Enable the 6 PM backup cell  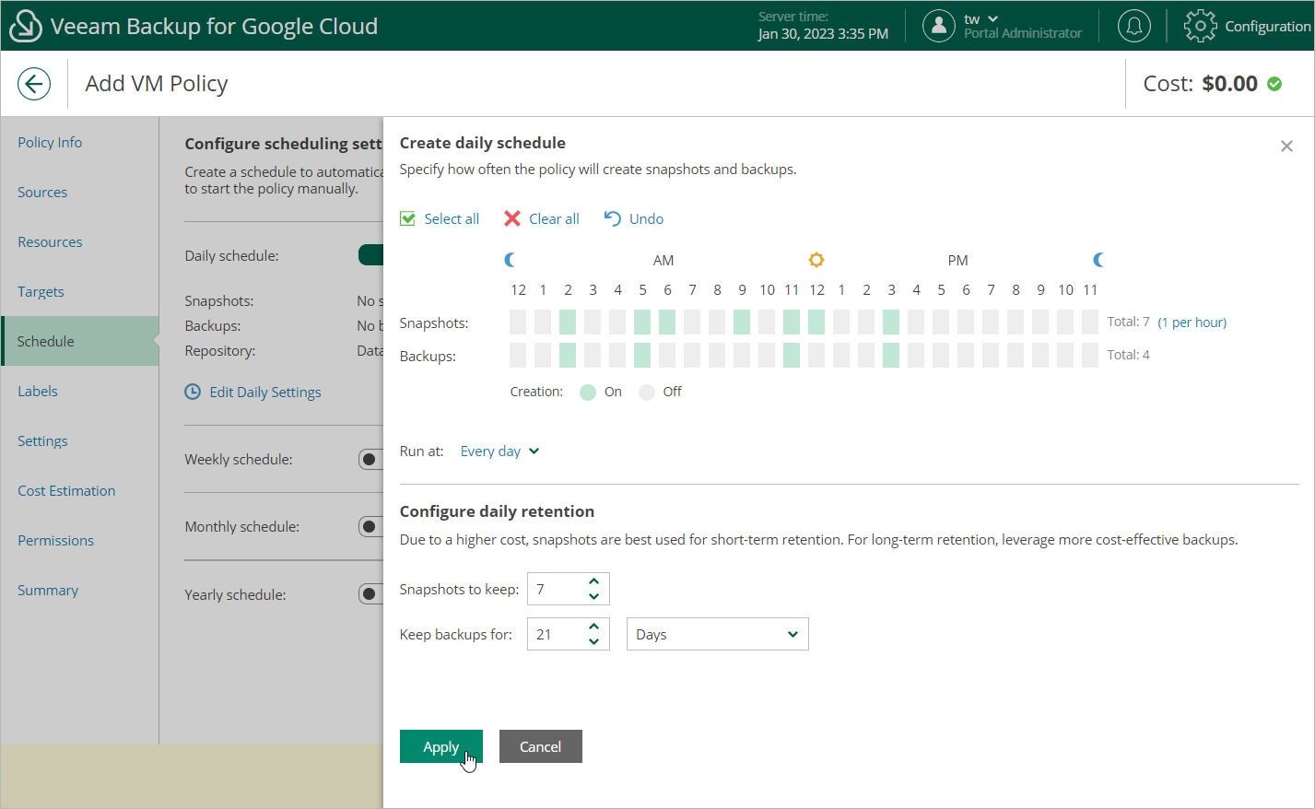coord(966,355)
